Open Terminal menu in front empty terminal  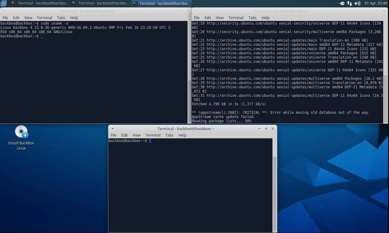pyautogui.click(x=153, y=135)
